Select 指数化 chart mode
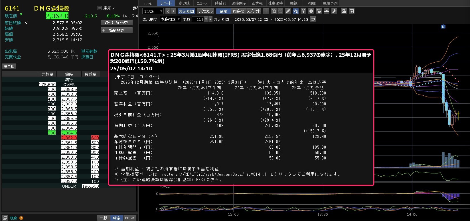 (x=238, y=11)
